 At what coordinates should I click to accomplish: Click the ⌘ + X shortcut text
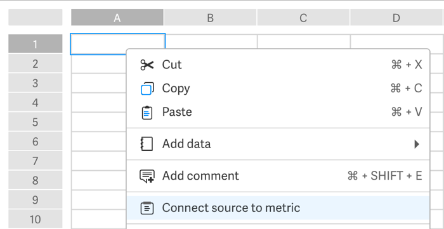(x=407, y=65)
